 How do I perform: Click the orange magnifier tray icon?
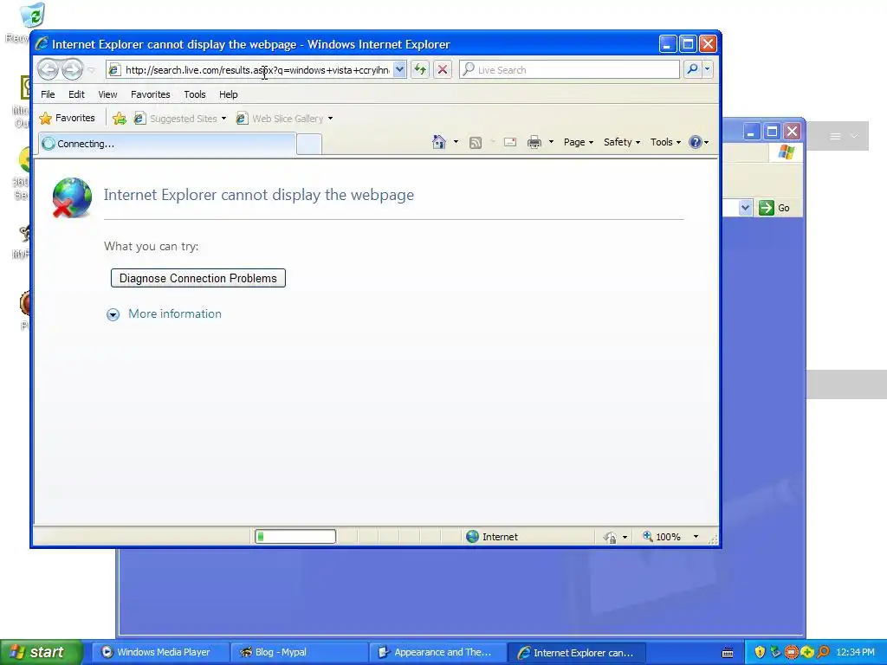(823, 652)
